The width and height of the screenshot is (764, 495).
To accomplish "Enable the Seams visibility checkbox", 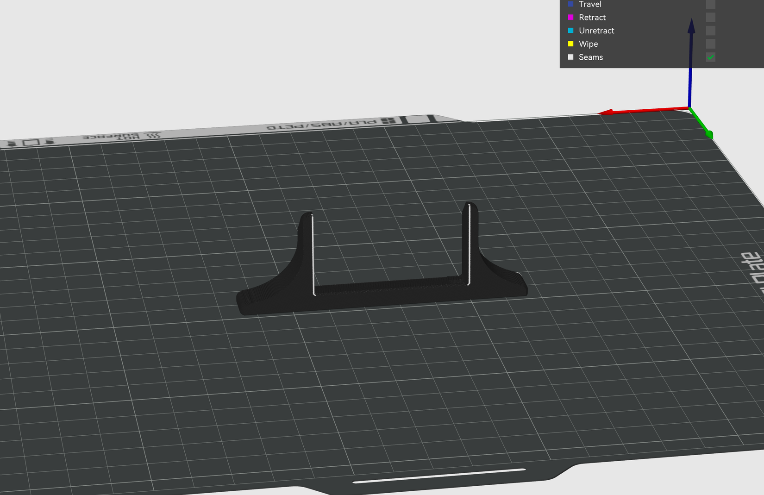I will (710, 57).
